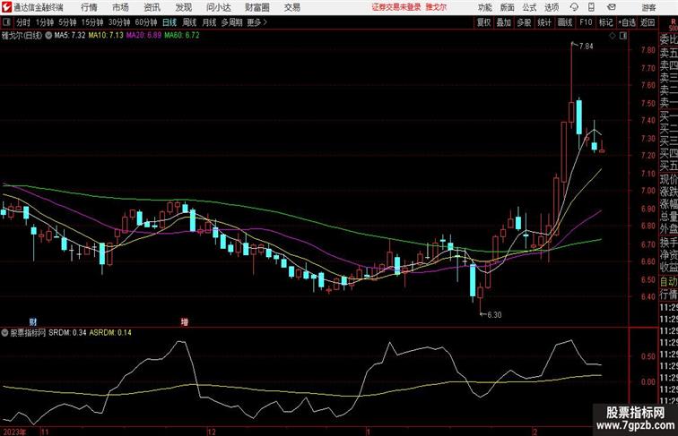Open the 多周期 multi-period view
This screenshot has height=436, width=678.
point(231,22)
